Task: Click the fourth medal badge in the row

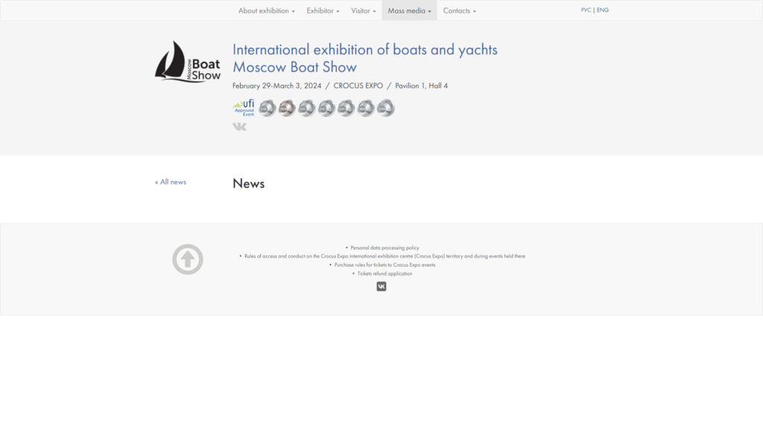Action: (x=326, y=108)
